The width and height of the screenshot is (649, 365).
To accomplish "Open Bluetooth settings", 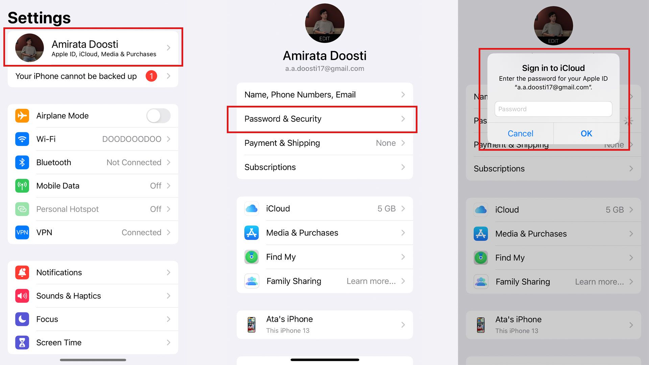I will point(92,163).
